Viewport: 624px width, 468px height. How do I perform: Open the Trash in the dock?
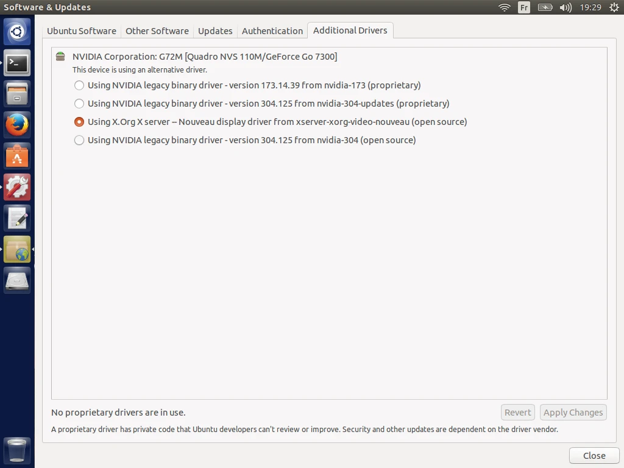coord(17,450)
